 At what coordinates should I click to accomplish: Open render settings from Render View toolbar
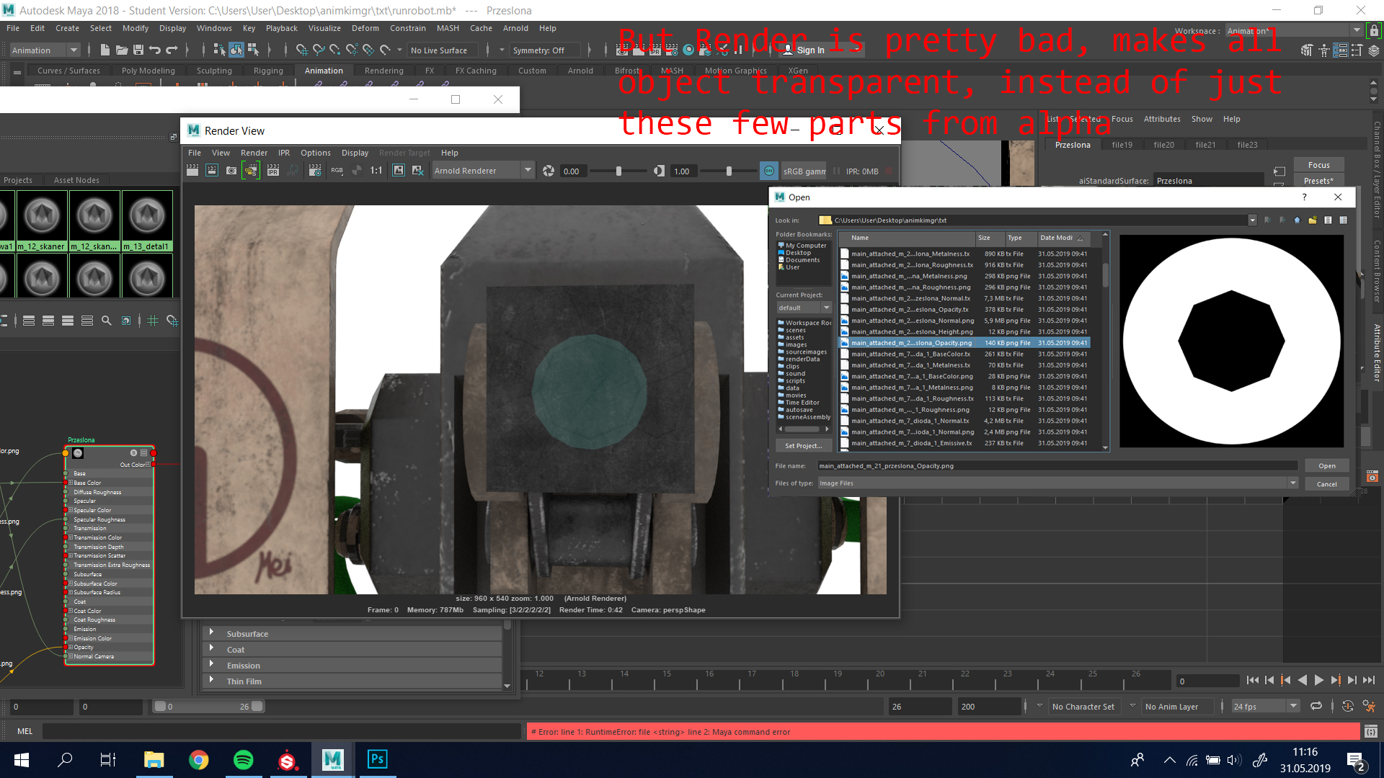point(315,171)
